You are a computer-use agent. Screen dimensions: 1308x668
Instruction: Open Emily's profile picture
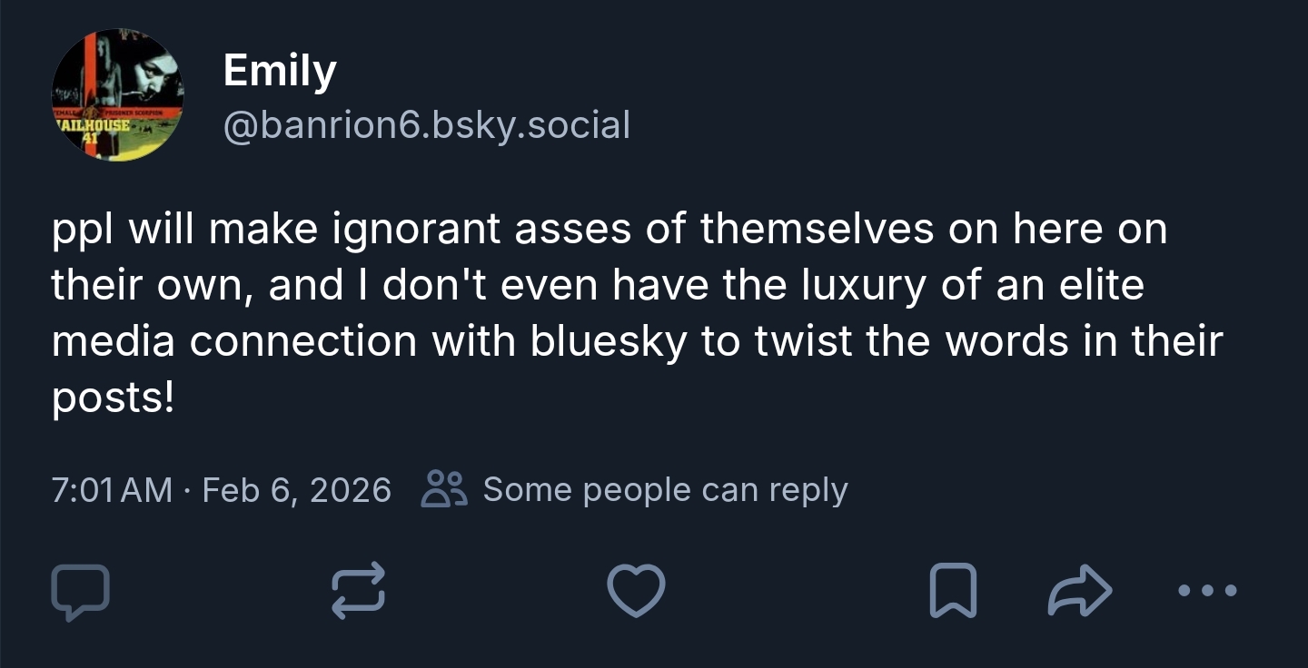coord(117,95)
